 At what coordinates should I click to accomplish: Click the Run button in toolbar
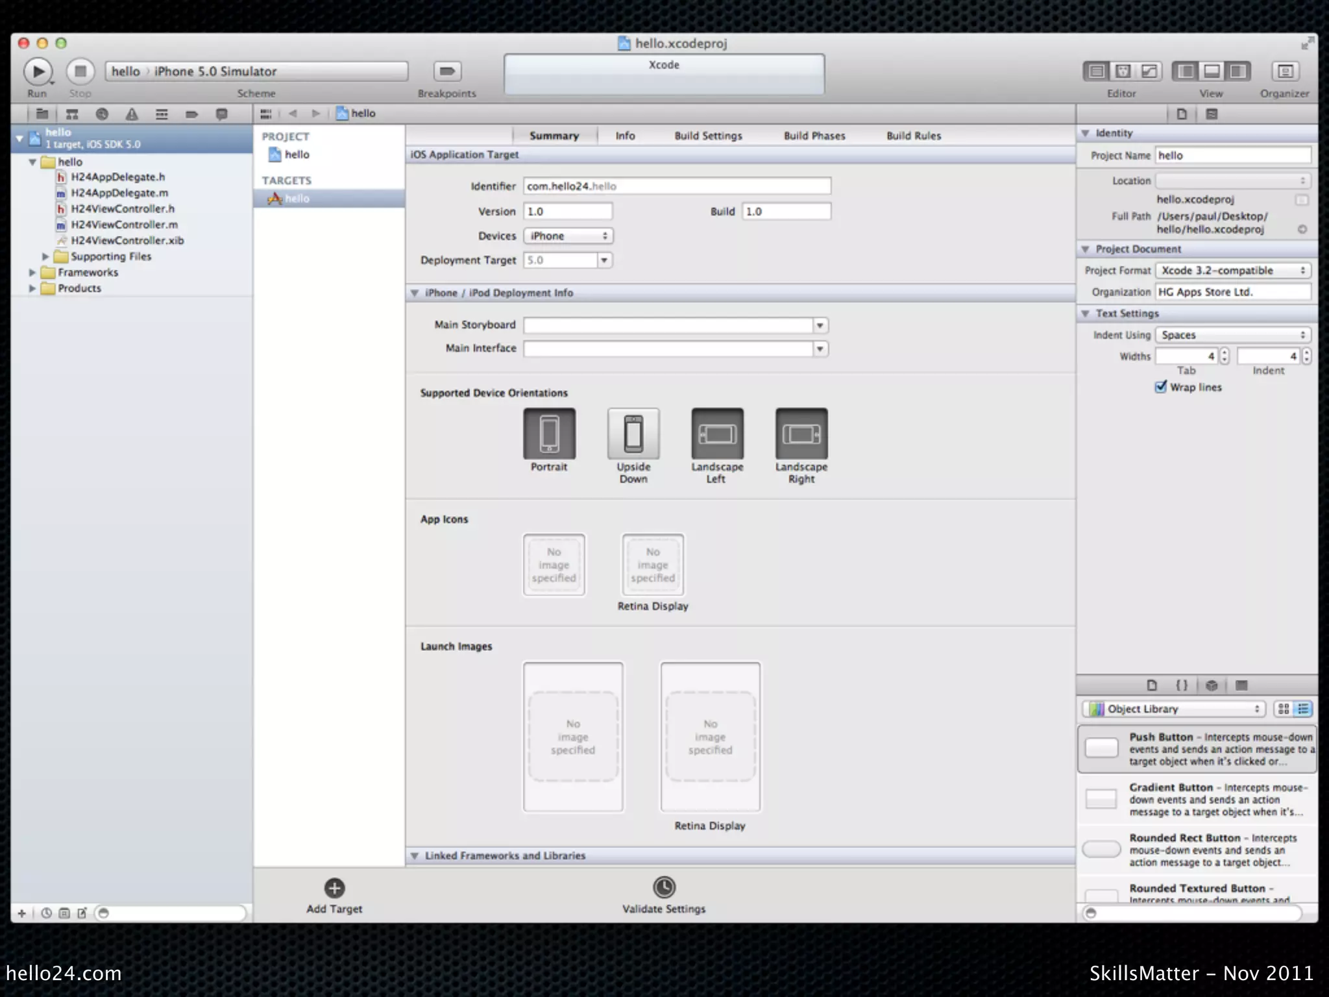(x=38, y=71)
